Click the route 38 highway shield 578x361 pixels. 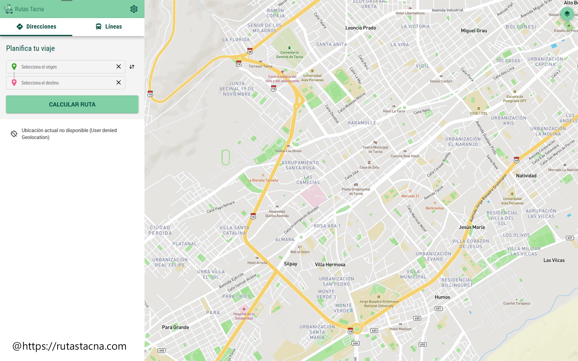point(250,51)
